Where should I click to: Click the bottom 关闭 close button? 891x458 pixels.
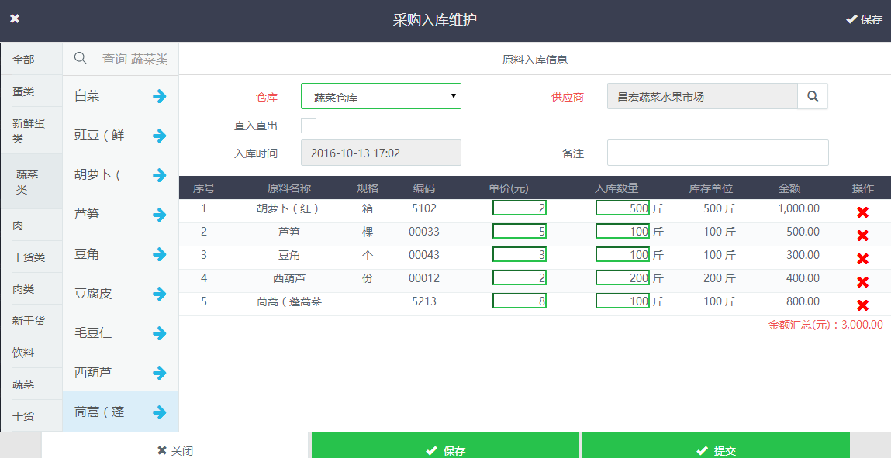(x=175, y=450)
